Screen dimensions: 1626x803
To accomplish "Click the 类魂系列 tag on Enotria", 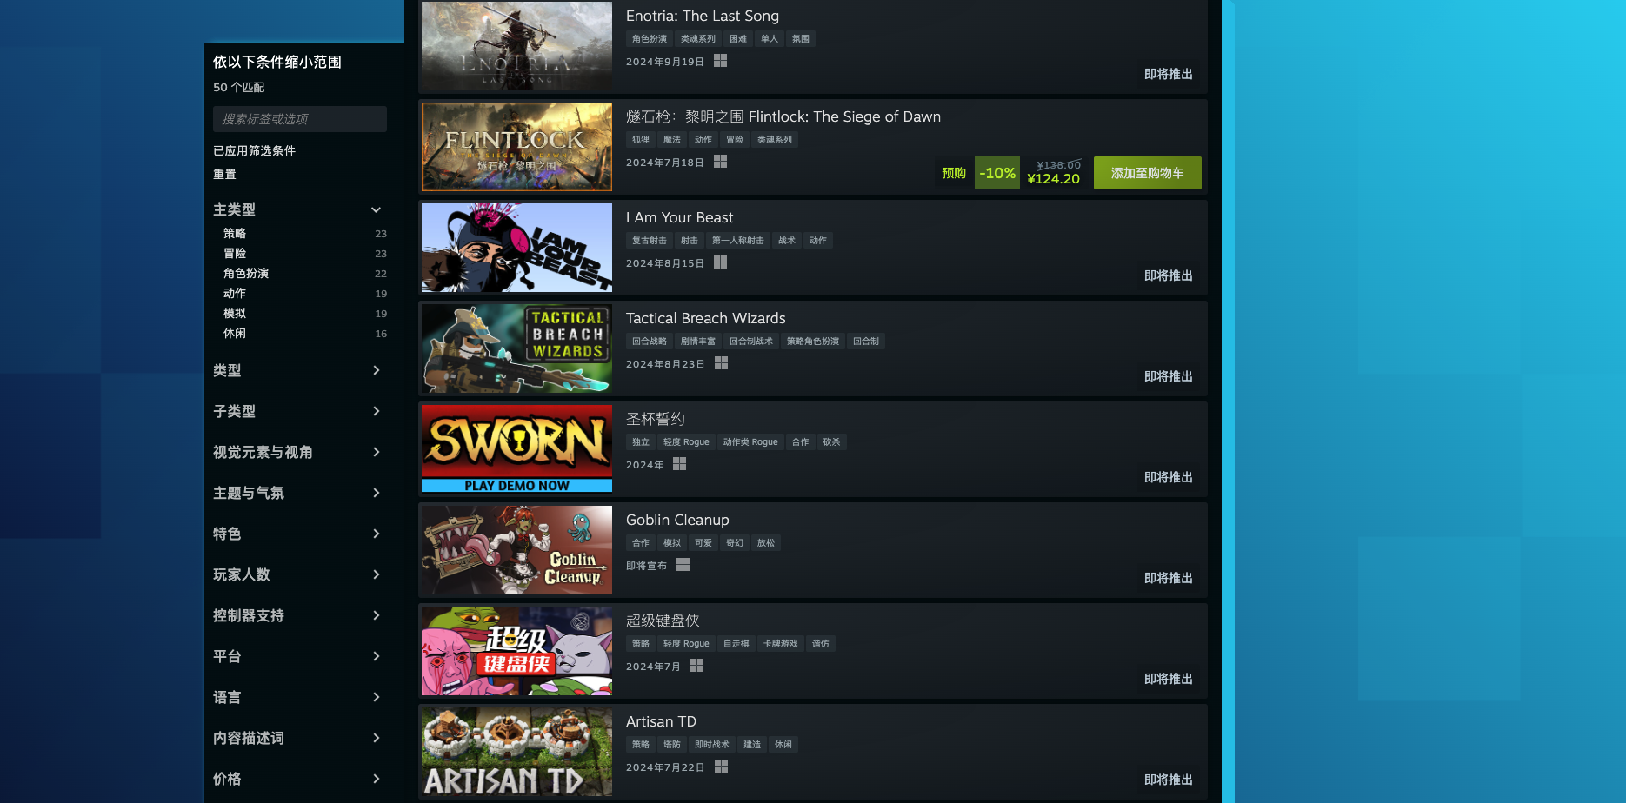I will tap(697, 39).
